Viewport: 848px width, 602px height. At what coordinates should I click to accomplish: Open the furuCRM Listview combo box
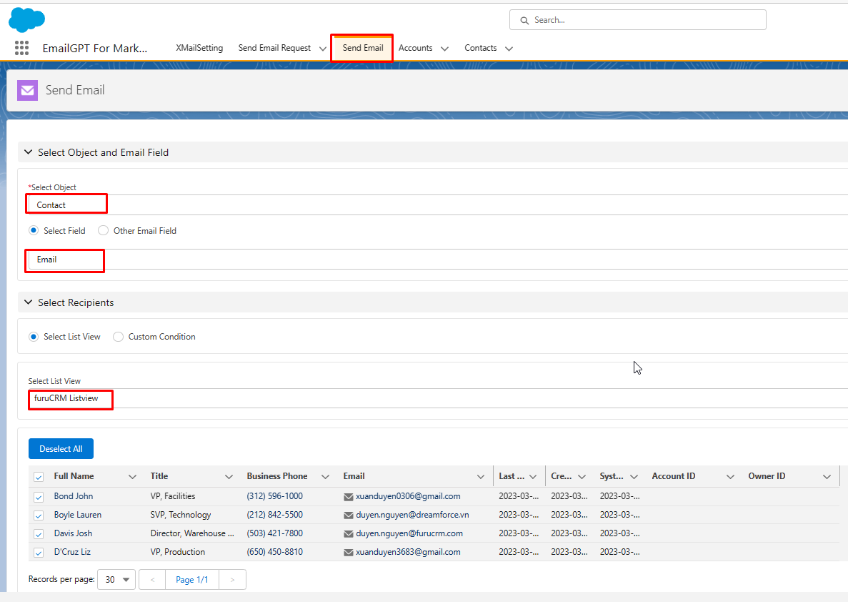tap(438, 398)
